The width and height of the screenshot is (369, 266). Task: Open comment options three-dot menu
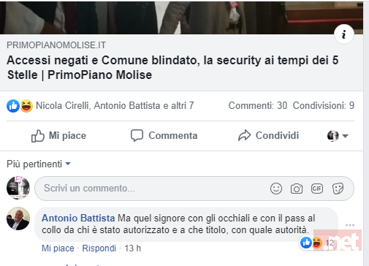coord(350,225)
